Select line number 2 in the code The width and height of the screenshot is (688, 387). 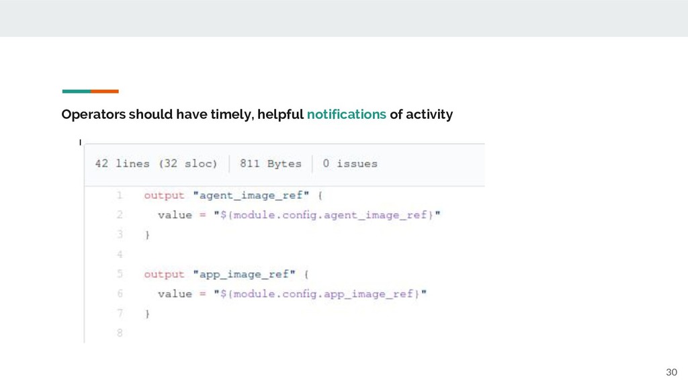(x=120, y=215)
